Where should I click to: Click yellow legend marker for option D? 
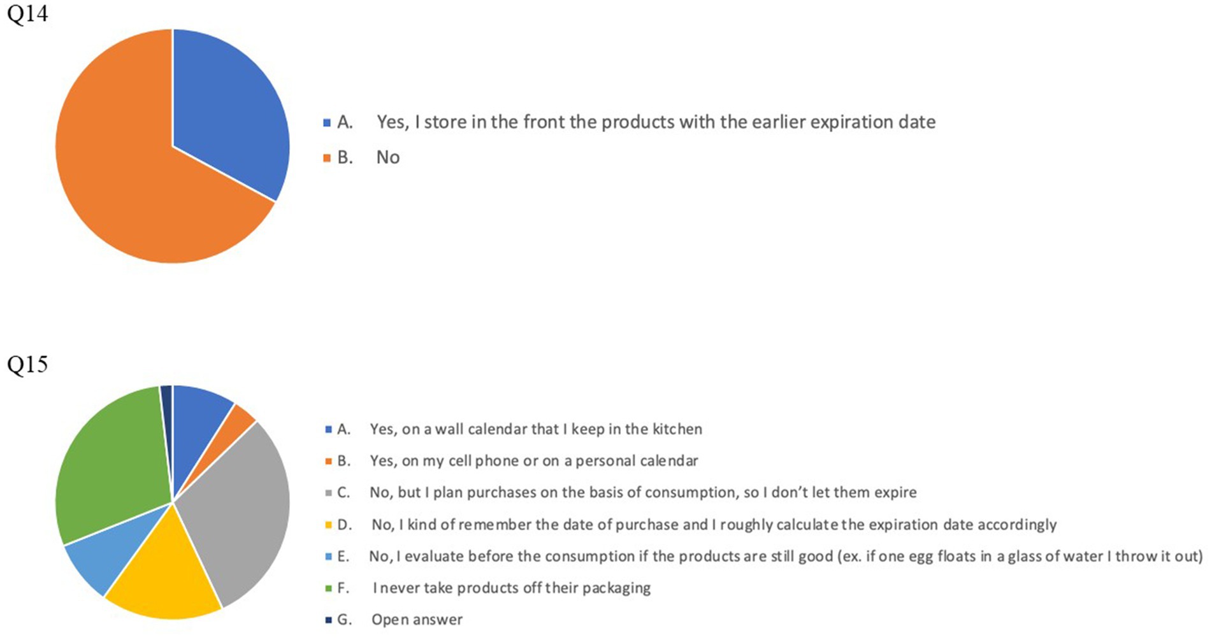point(329,525)
